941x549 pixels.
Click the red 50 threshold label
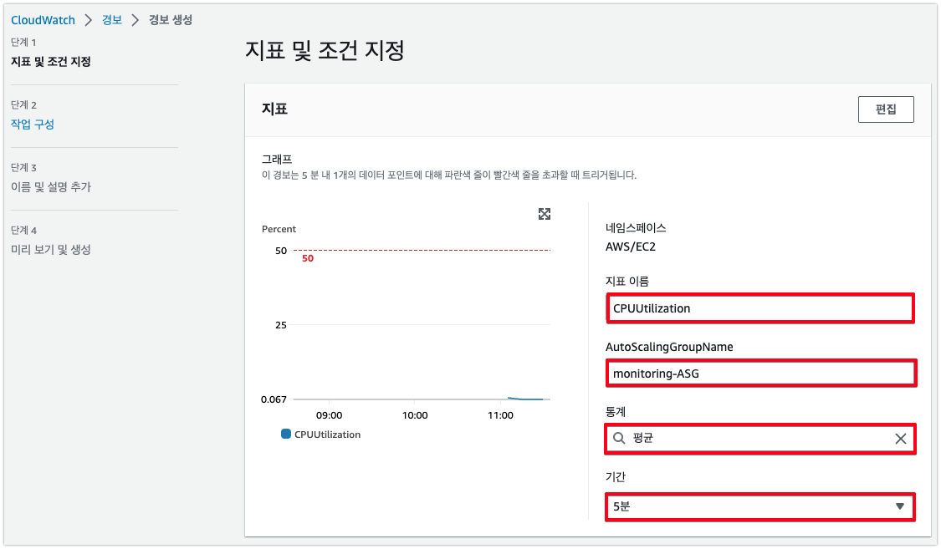[x=308, y=258]
